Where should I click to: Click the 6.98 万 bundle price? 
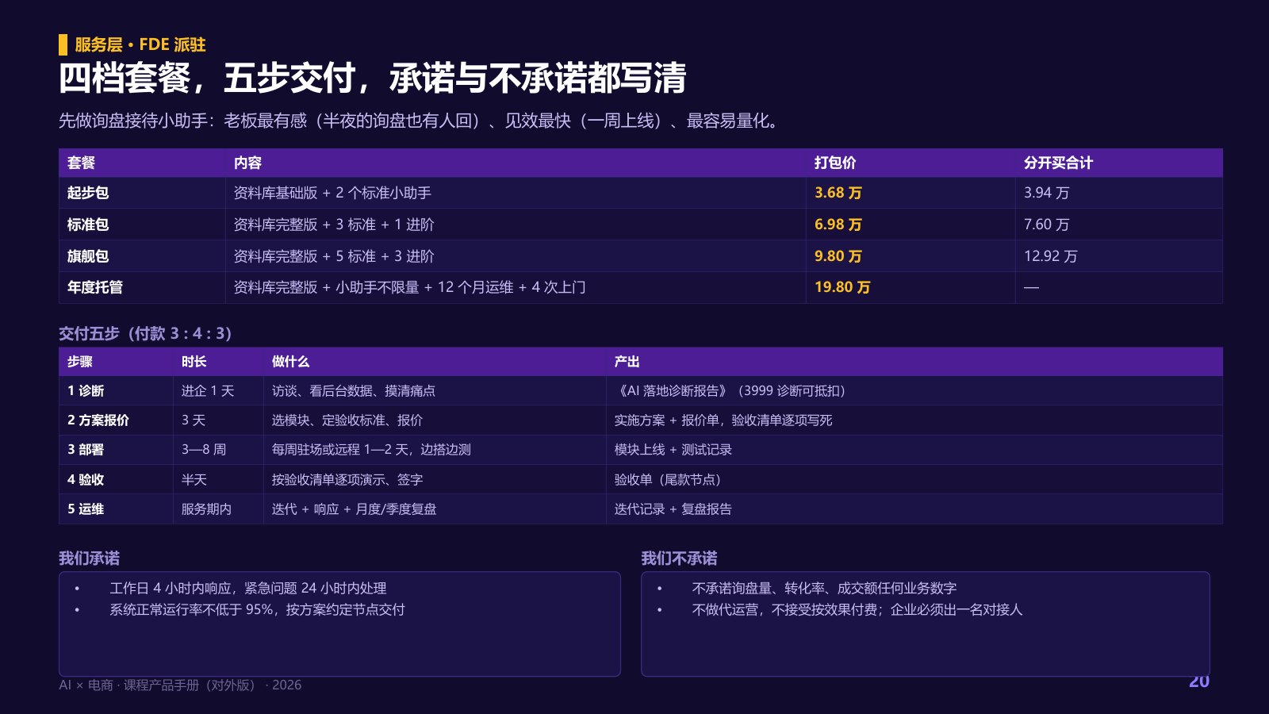[x=838, y=225]
